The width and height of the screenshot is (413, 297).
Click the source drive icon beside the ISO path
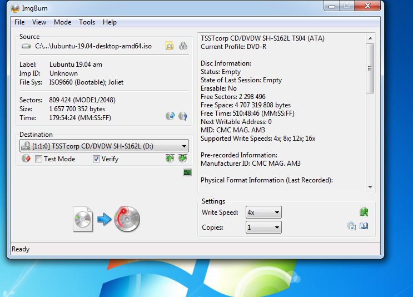coord(26,46)
